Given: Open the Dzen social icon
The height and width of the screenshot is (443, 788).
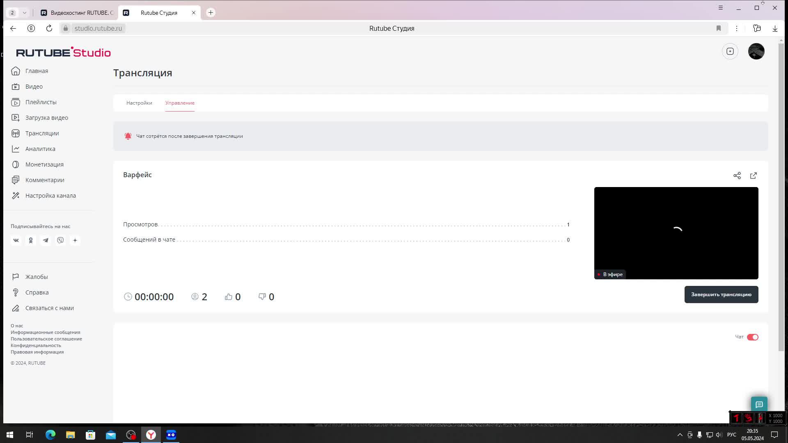Looking at the screenshot, I should tap(75, 240).
